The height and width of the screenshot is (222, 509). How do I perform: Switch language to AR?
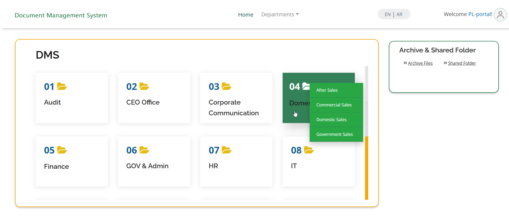click(x=399, y=14)
